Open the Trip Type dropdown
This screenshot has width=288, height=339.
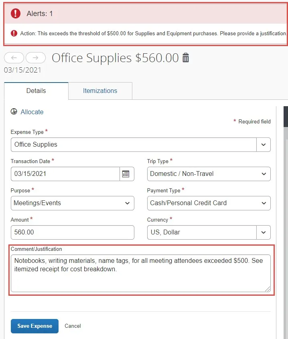(x=209, y=174)
